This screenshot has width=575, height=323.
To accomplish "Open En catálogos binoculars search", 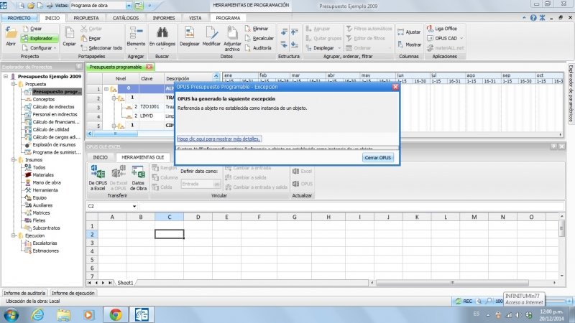I will (x=162, y=34).
